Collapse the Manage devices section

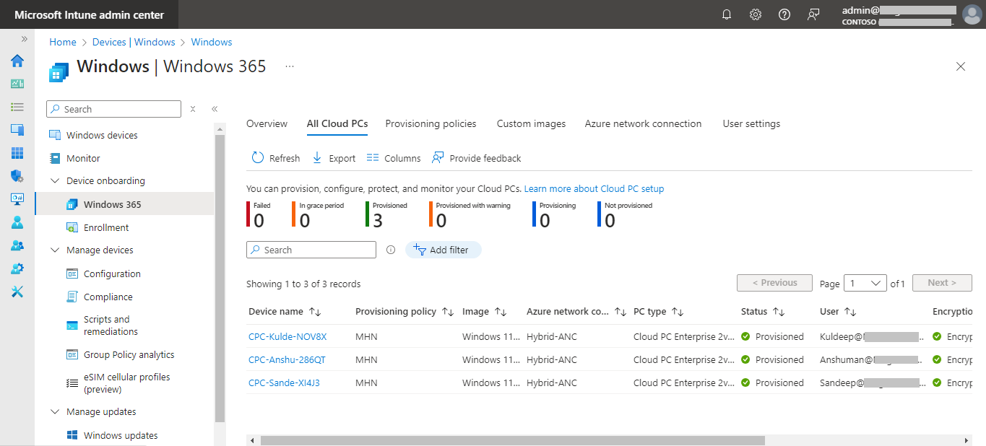[55, 250]
